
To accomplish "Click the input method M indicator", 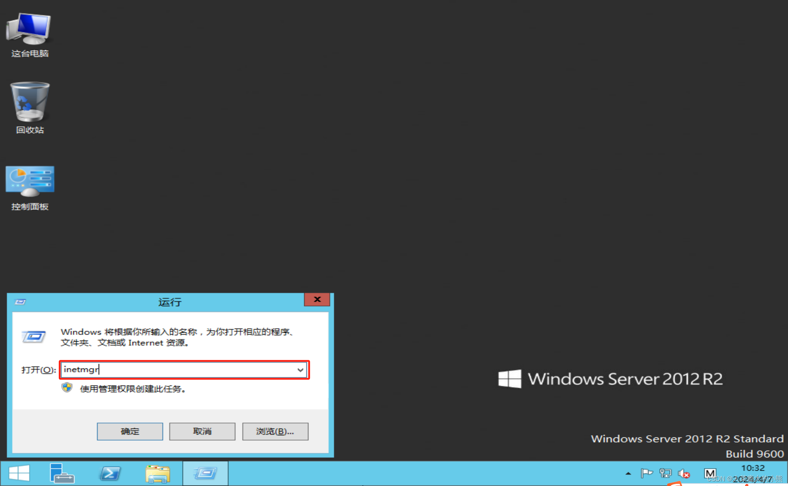I will click(x=710, y=473).
